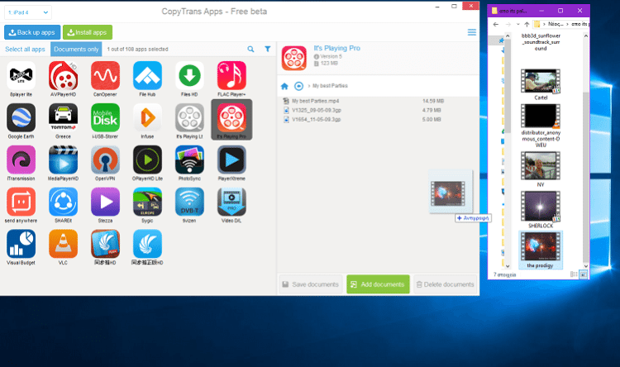Viewport: 620px width, 367px height.
Task: Click the Delete documents button
Action: [446, 284]
